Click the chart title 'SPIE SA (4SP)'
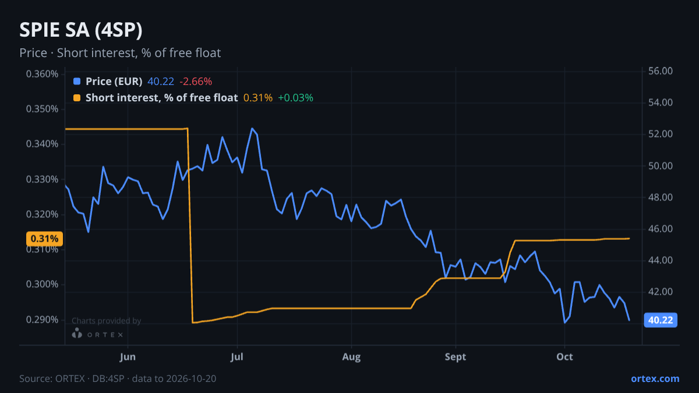The height and width of the screenshot is (393, 699). pos(81,30)
